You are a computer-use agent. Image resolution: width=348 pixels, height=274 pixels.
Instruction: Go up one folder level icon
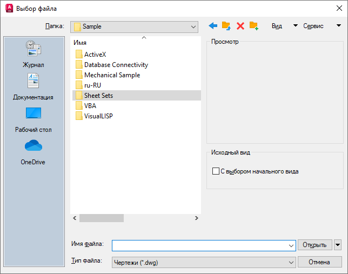(x=226, y=26)
